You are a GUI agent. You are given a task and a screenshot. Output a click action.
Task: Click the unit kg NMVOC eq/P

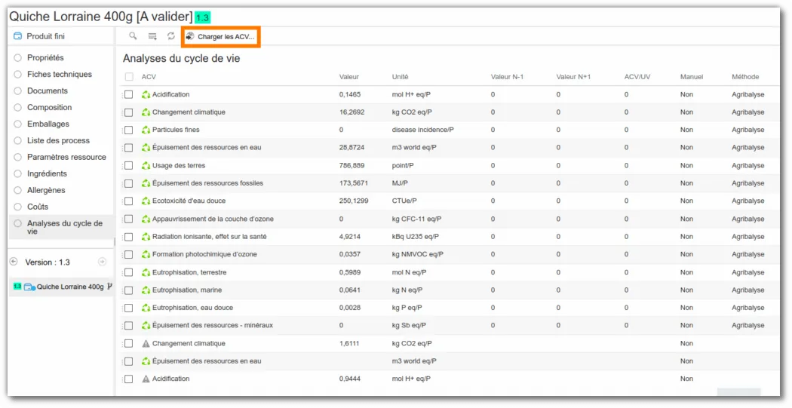click(x=418, y=254)
